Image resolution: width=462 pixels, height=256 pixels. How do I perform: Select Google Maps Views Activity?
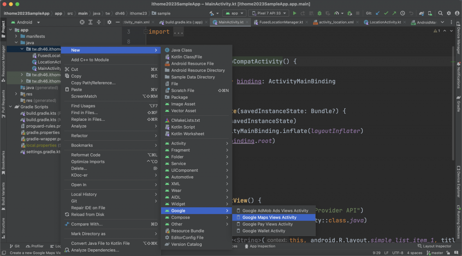tap(274, 217)
